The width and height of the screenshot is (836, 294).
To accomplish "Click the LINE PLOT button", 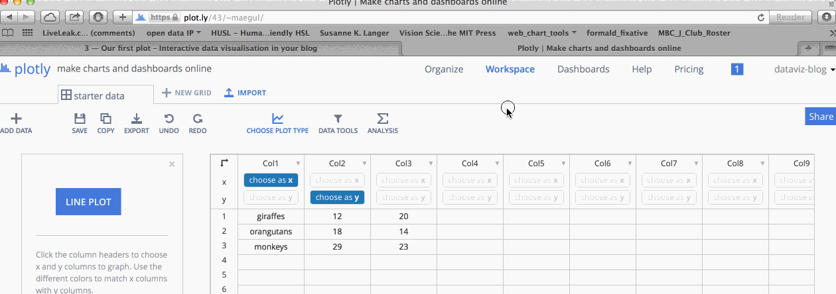I will click(88, 201).
